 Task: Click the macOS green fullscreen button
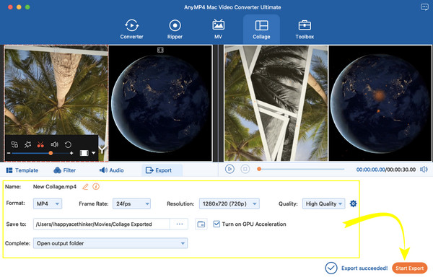pyautogui.click(x=27, y=7)
